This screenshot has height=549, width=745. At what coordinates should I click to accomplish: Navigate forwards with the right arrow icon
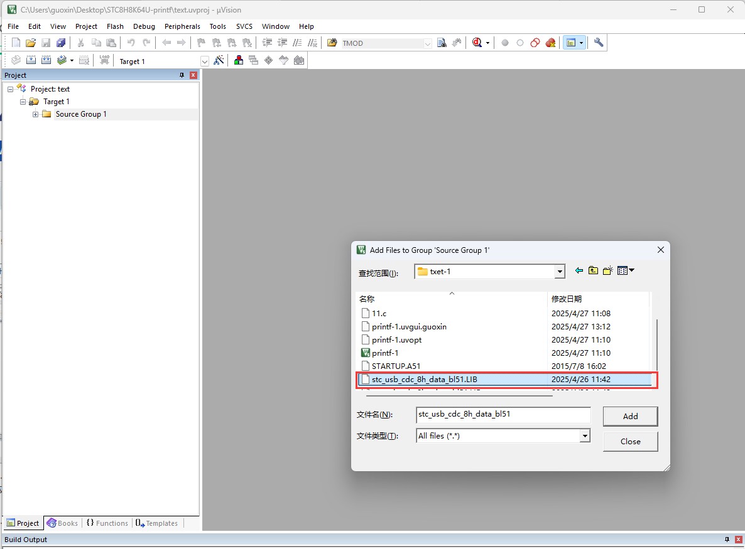tap(182, 43)
